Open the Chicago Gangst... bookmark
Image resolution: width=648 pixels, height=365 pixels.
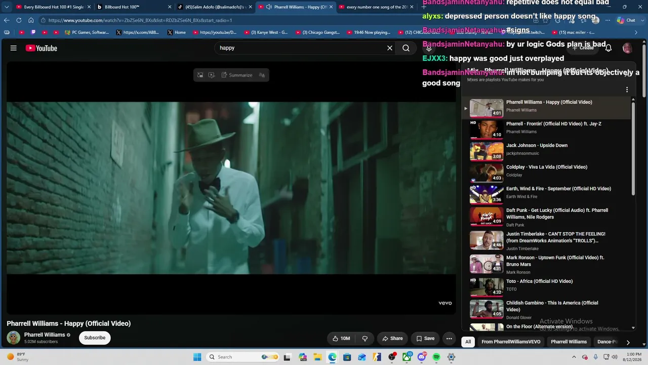[317, 32]
